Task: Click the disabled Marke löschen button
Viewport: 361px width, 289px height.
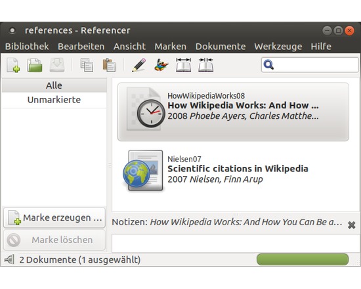Action: click(x=54, y=240)
